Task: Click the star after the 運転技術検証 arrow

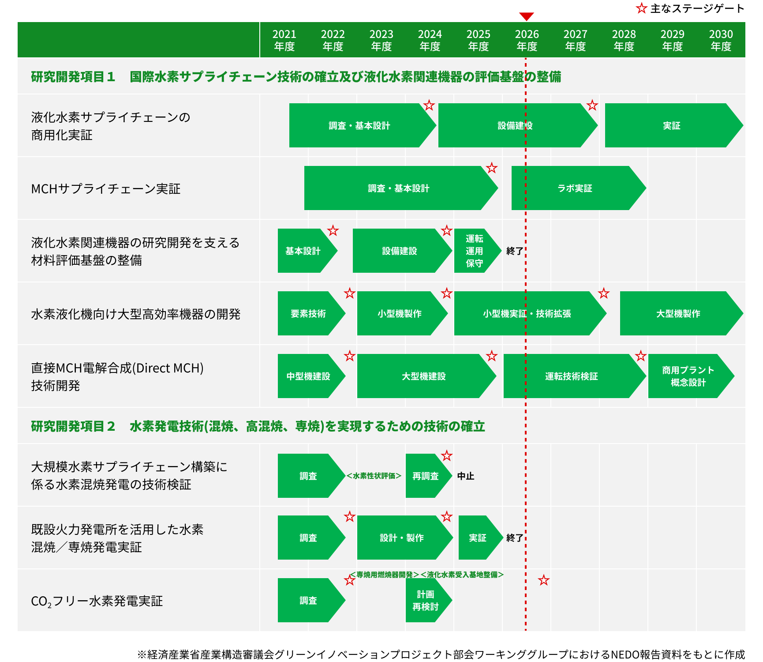Action: (x=641, y=356)
